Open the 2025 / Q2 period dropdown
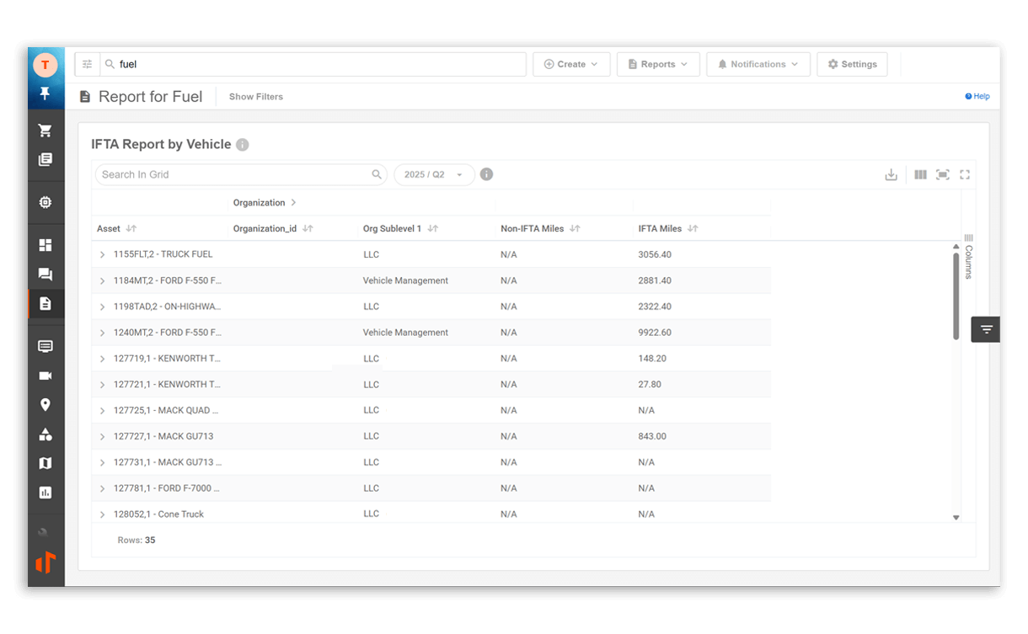This screenshot has width=1028, height=634. point(433,174)
